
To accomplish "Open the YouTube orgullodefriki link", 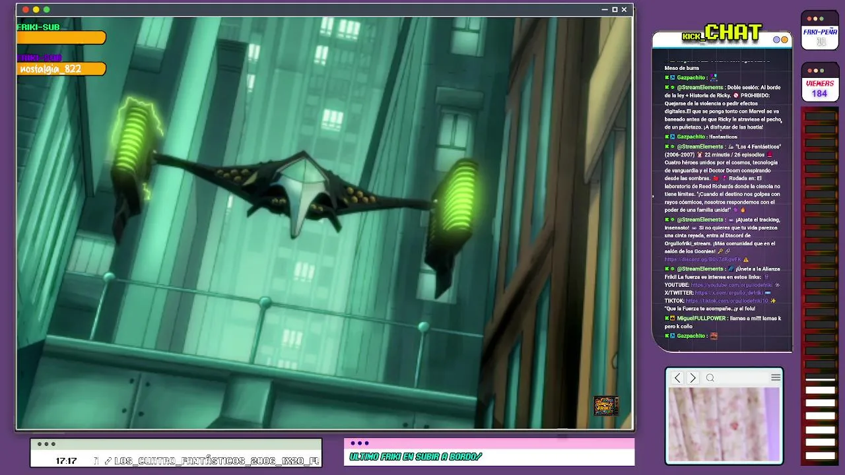I will [731, 285].
